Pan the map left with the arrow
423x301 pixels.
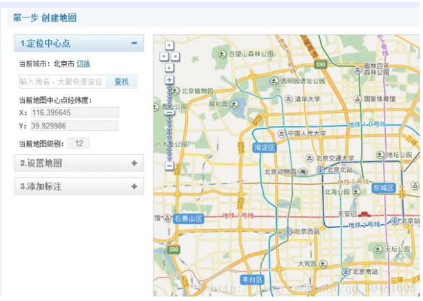point(164,56)
